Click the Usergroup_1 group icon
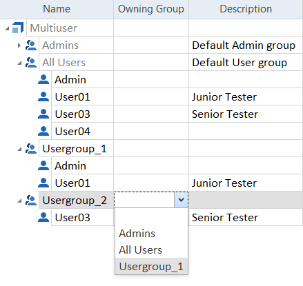This screenshot has width=303, height=286. pyautogui.click(x=31, y=149)
